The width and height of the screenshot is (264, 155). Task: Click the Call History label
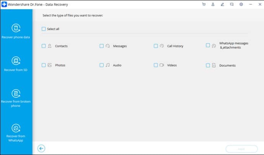point(175,46)
